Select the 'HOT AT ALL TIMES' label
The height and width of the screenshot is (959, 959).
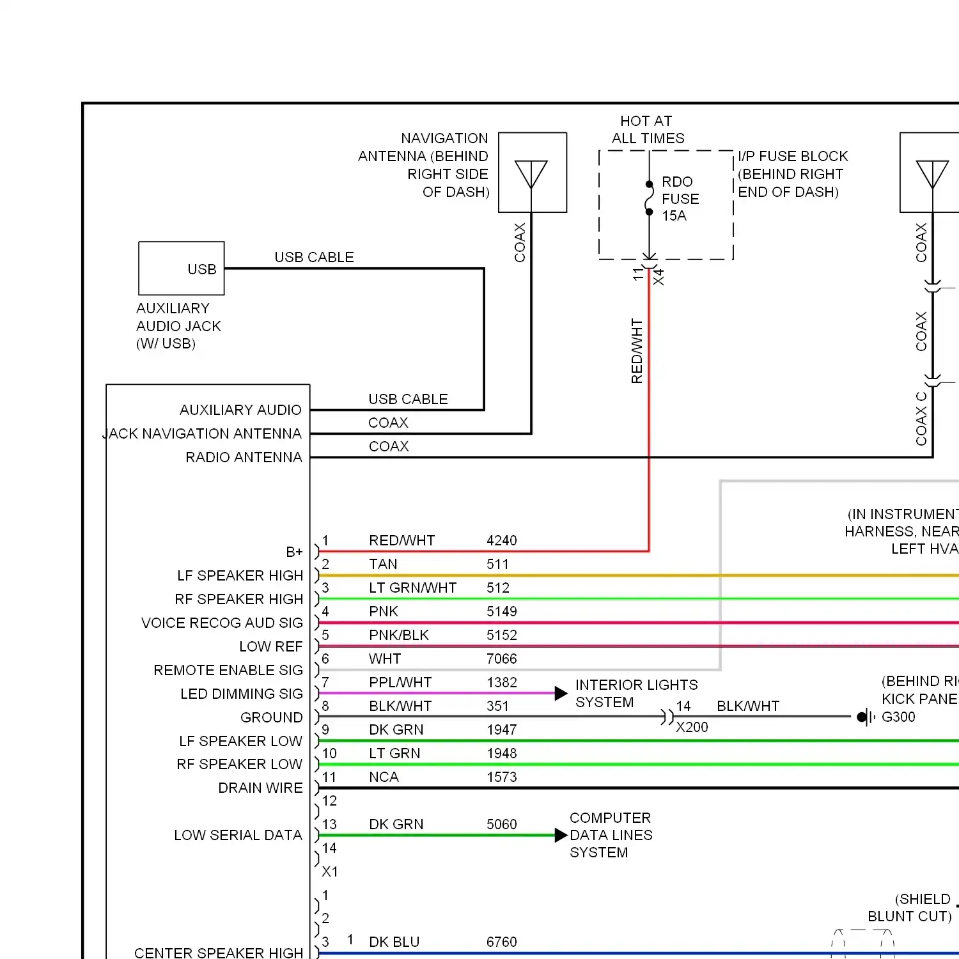coord(647,130)
